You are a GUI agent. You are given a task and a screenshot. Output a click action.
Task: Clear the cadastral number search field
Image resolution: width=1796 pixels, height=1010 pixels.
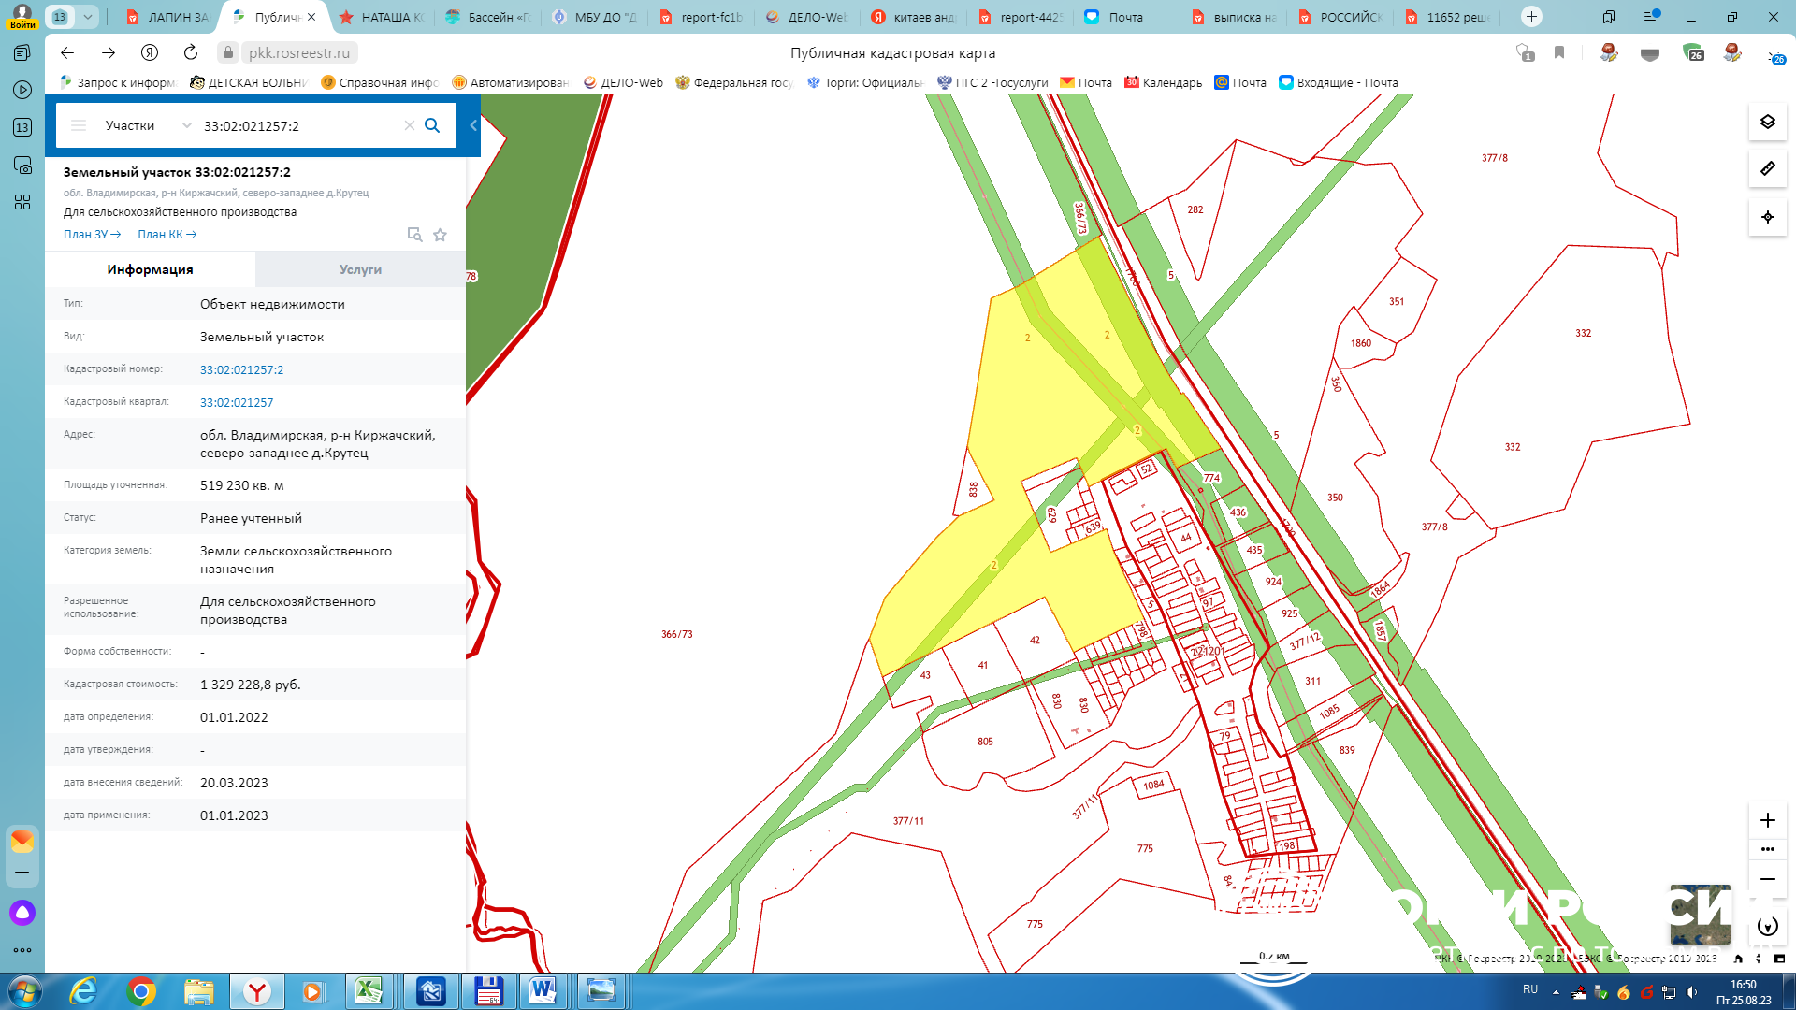409,125
